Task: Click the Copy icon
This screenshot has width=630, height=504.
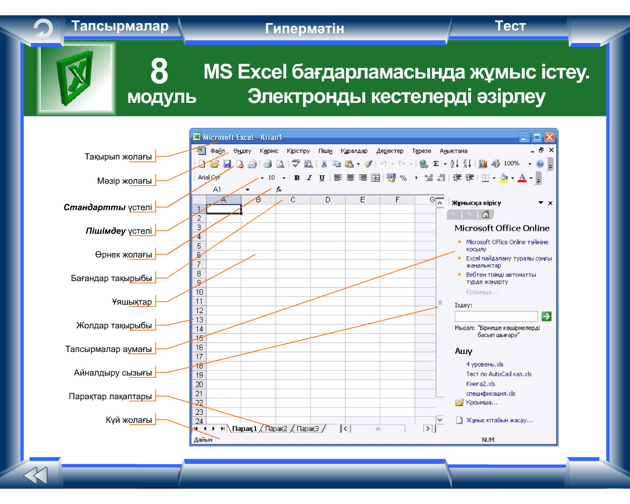Action: coord(337,164)
